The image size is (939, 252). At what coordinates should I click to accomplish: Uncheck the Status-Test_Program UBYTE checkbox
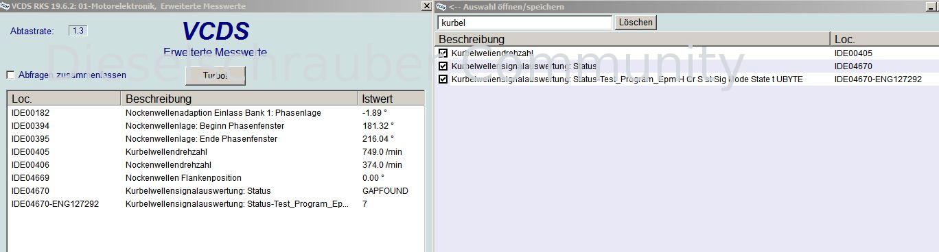click(x=443, y=79)
